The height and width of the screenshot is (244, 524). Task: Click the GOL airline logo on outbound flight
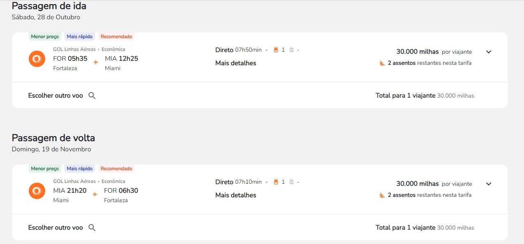37,59
